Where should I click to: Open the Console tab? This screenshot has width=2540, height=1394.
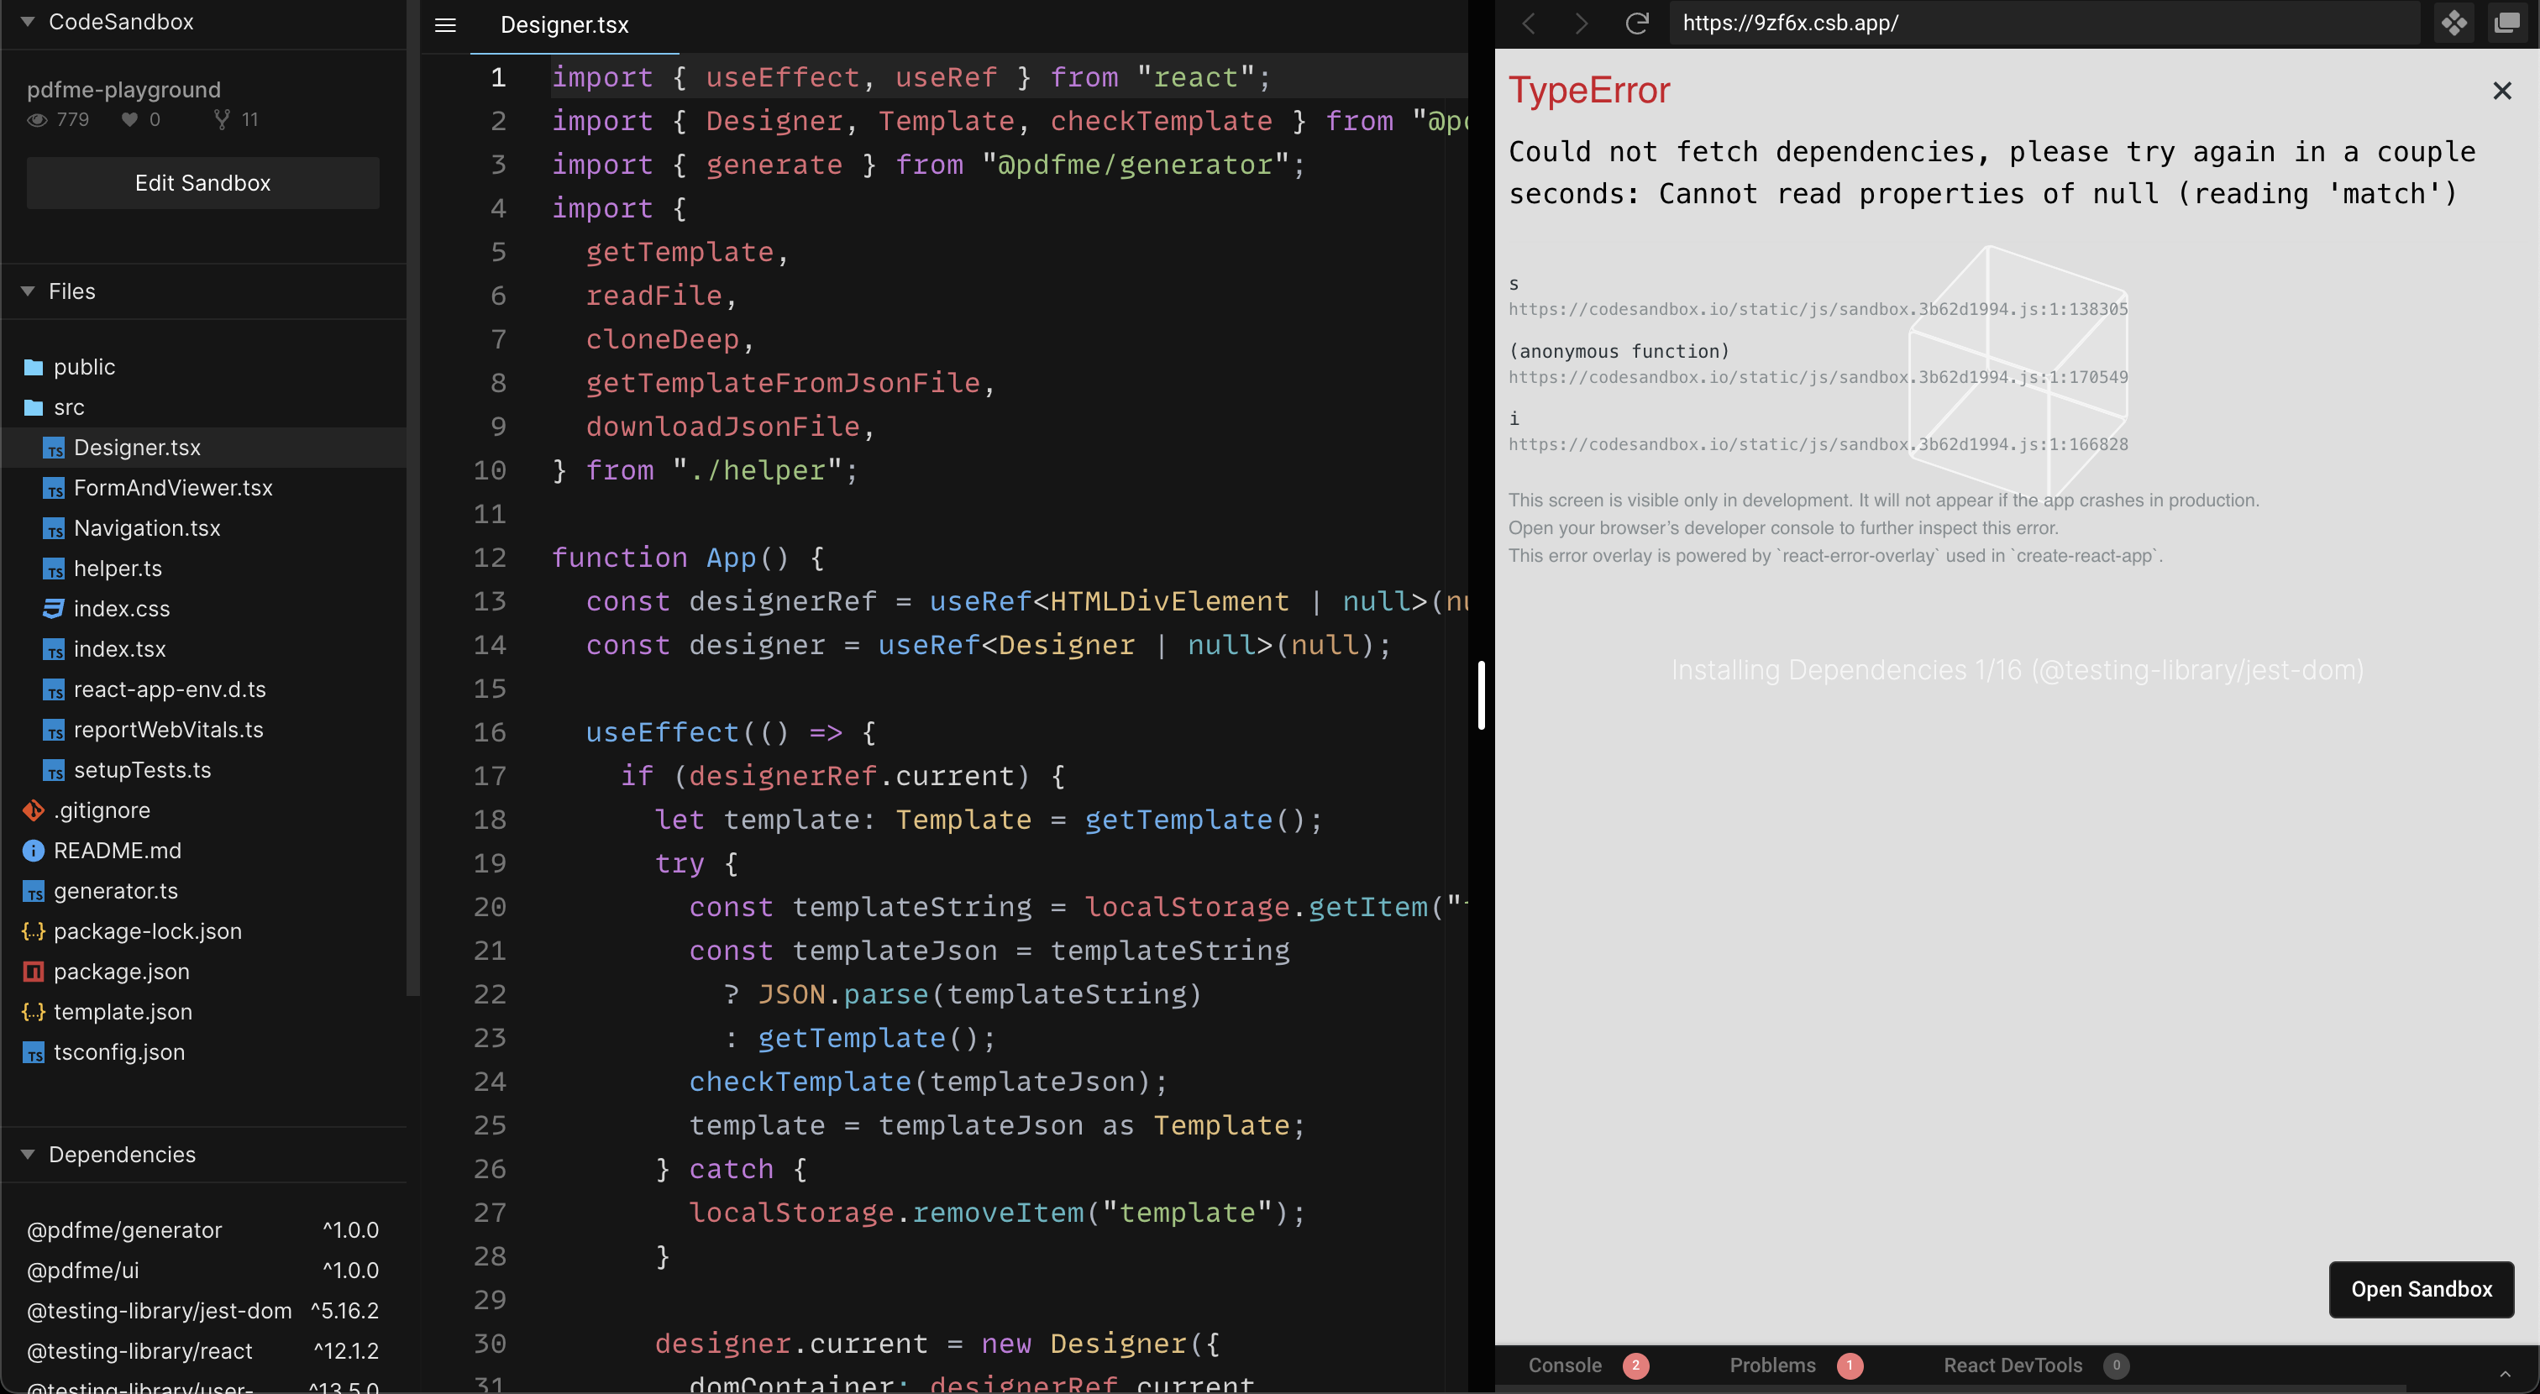point(1587,1365)
